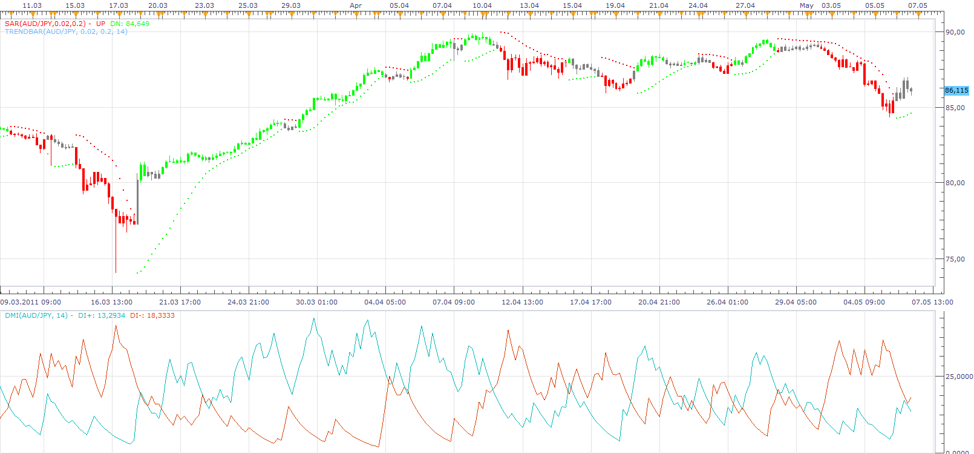This screenshot has height=454, width=974.
Task: Select the SAR(AUD/JPY,0.02,0.2) indicator label
Action: pos(45,24)
